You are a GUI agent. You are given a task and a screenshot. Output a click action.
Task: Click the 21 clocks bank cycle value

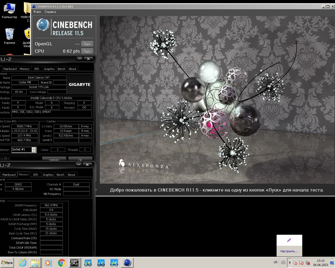51,233
